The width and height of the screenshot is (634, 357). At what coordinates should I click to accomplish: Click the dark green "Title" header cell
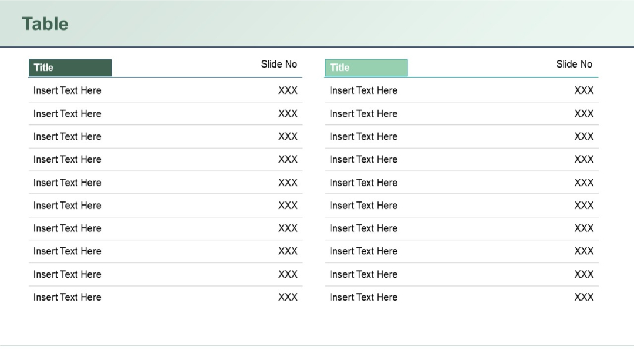[70, 68]
